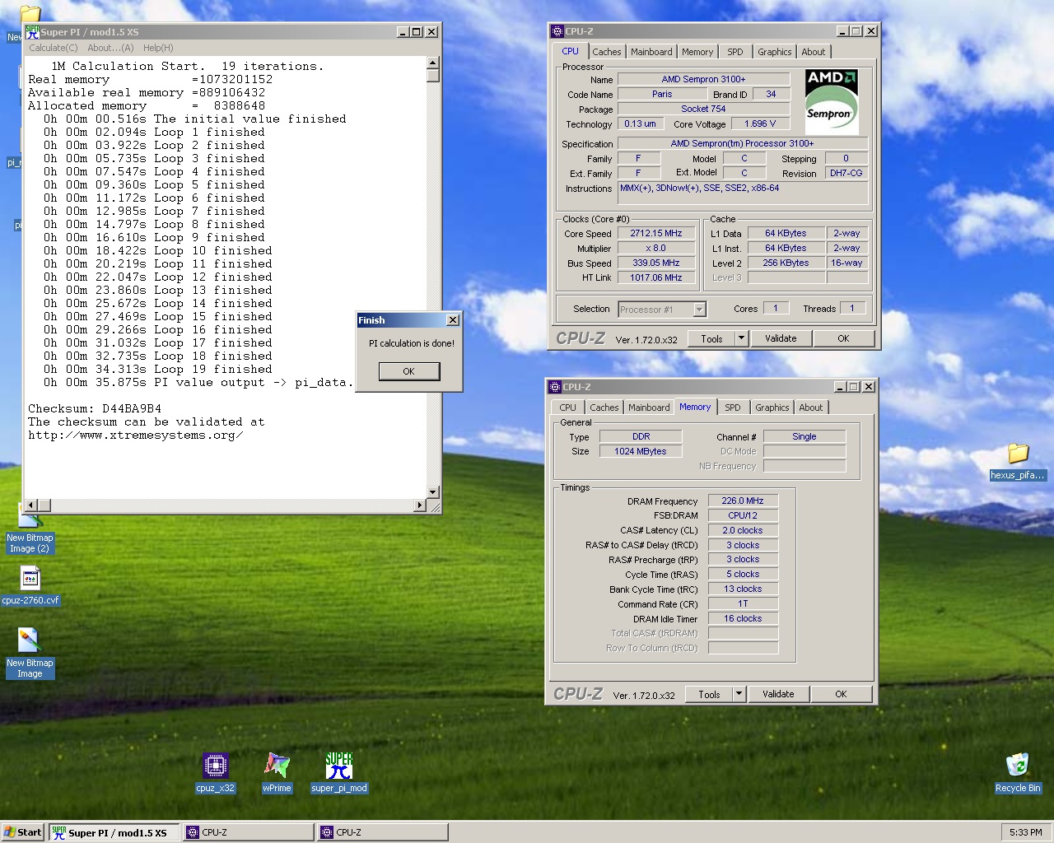Switch to About tab in lower CPU-Z
This screenshot has height=843, width=1054.
(811, 408)
